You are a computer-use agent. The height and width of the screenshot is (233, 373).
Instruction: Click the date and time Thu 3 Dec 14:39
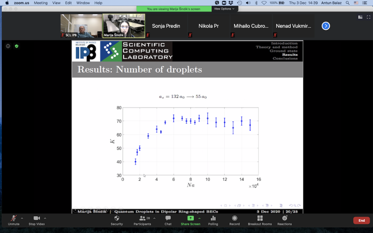point(304,3)
